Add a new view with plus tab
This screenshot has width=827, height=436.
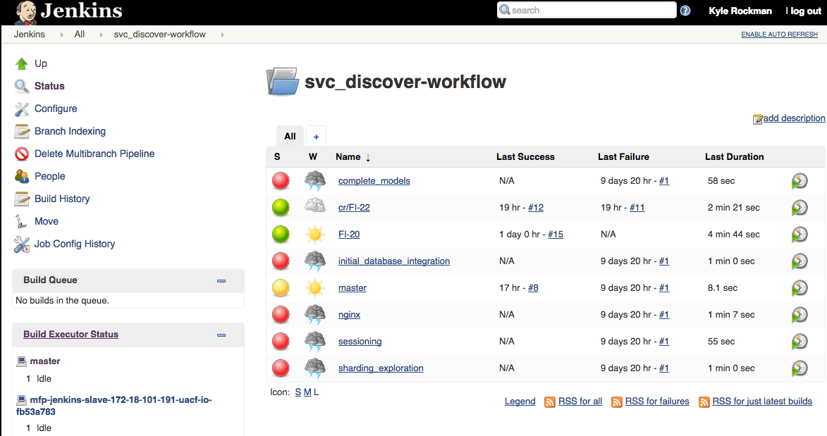[316, 137]
